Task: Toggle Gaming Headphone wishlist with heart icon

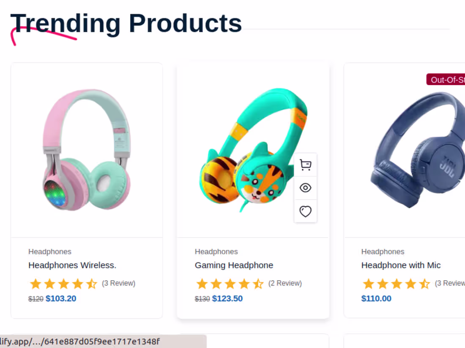Action: click(x=305, y=211)
